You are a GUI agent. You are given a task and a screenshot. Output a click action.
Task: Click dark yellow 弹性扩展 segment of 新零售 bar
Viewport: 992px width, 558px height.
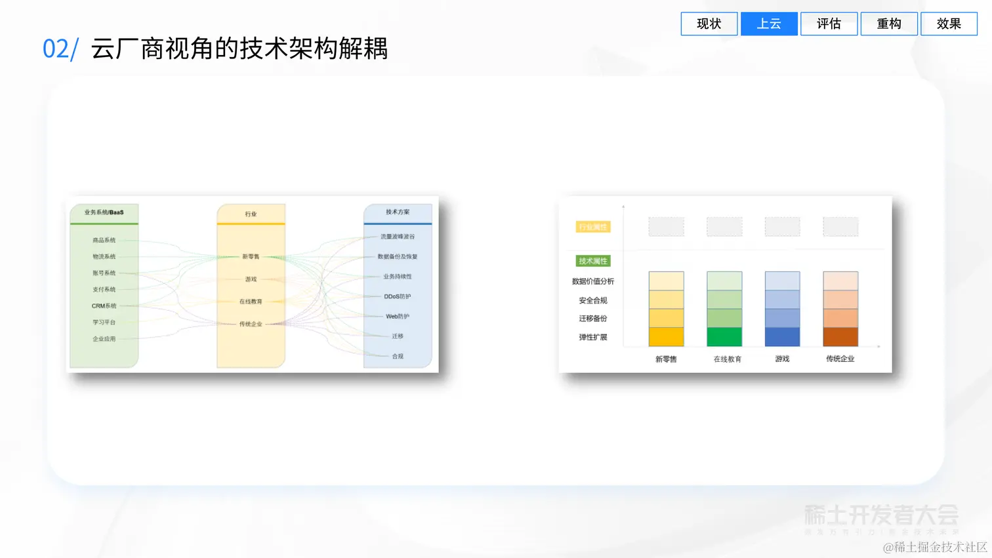pos(666,337)
